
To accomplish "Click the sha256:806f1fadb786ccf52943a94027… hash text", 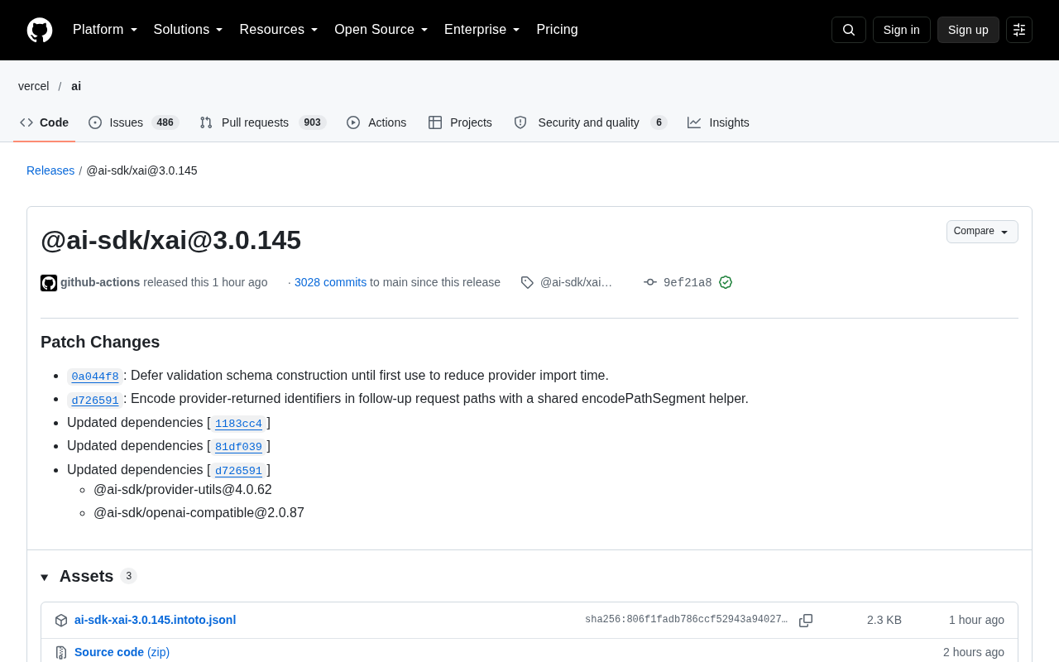I will [686, 620].
